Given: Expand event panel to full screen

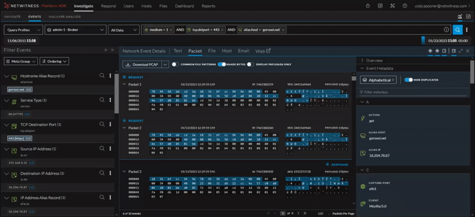Looking at the screenshot, I should click(x=461, y=51).
